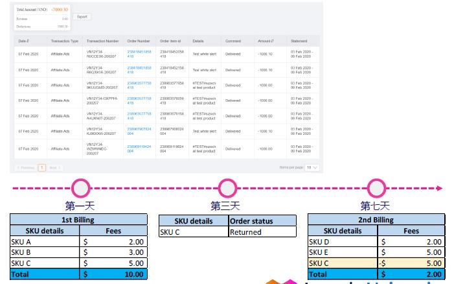Open order number link in VN12Y34-R6G39O6 row
The width and height of the screenshot is (454, 284).
point(139,69)
